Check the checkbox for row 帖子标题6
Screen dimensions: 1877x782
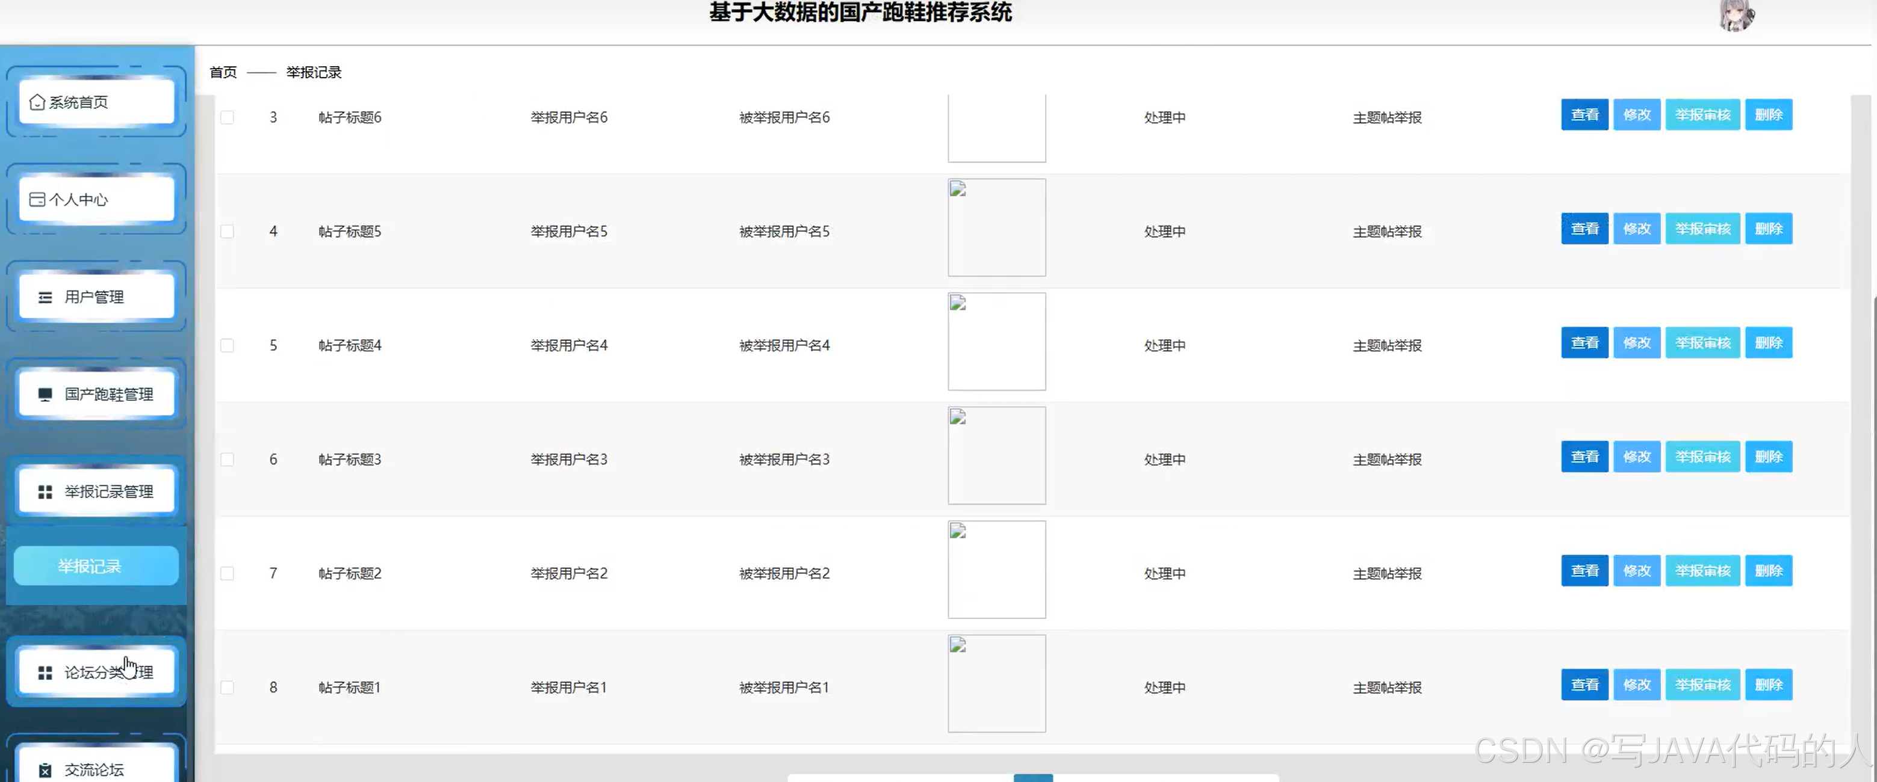point(228,117)
